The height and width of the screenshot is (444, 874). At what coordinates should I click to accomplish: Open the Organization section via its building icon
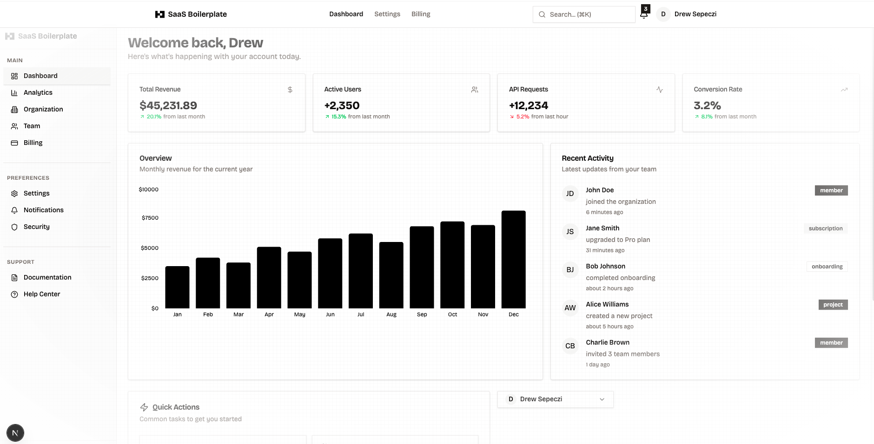[x=13, y=109]
